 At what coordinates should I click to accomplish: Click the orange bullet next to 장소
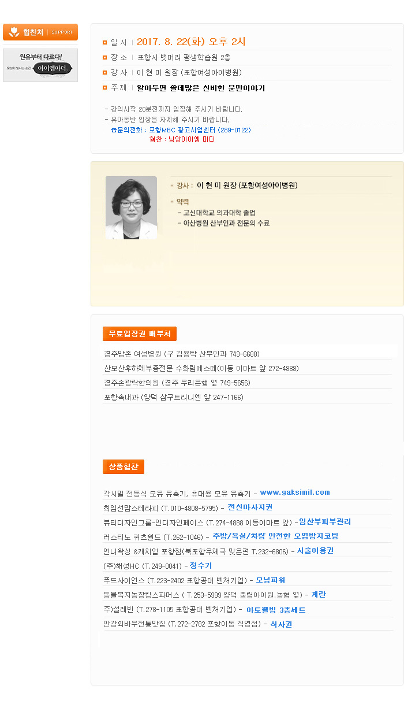point(104,57)
